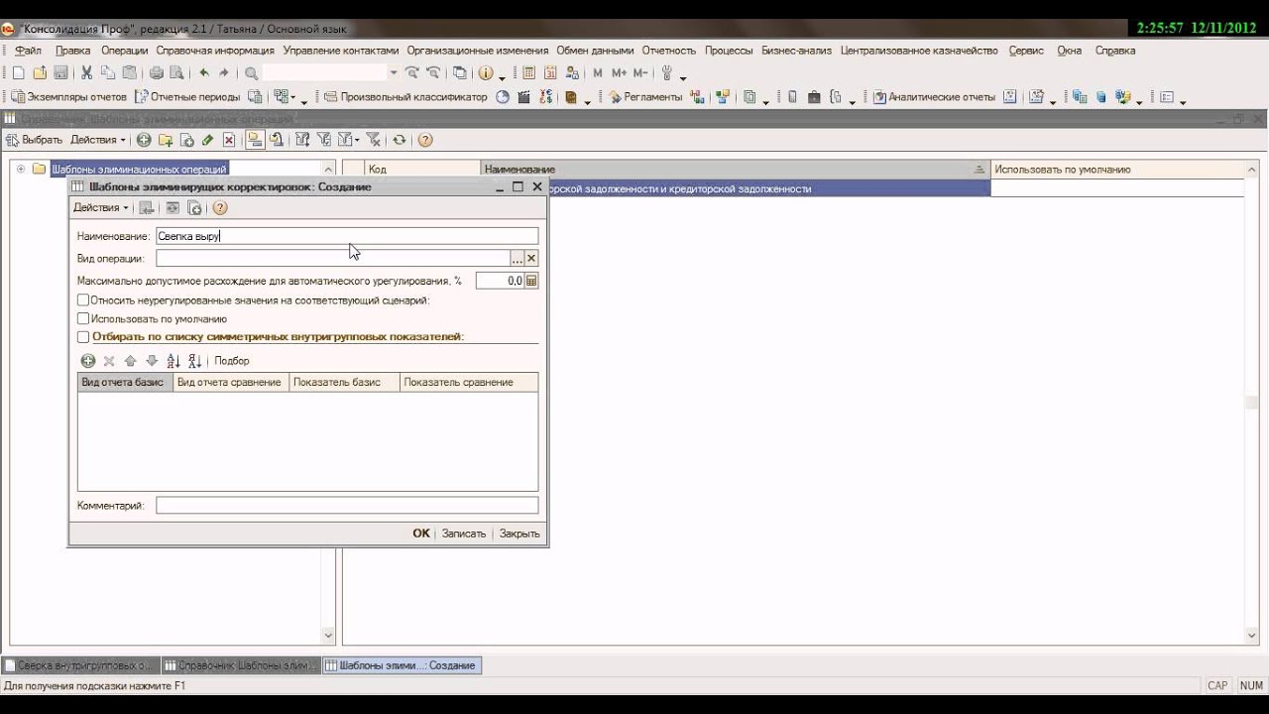Click Move row up arrow in dialog
1269x714 pixels.
click(x=130, y=361)
